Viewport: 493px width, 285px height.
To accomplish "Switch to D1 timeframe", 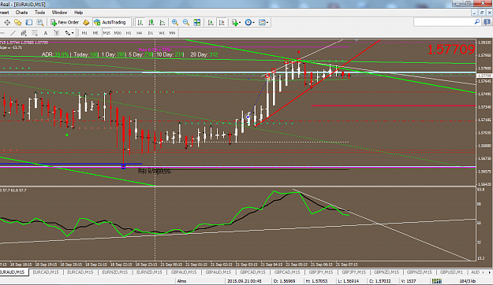I will [151, 33].
